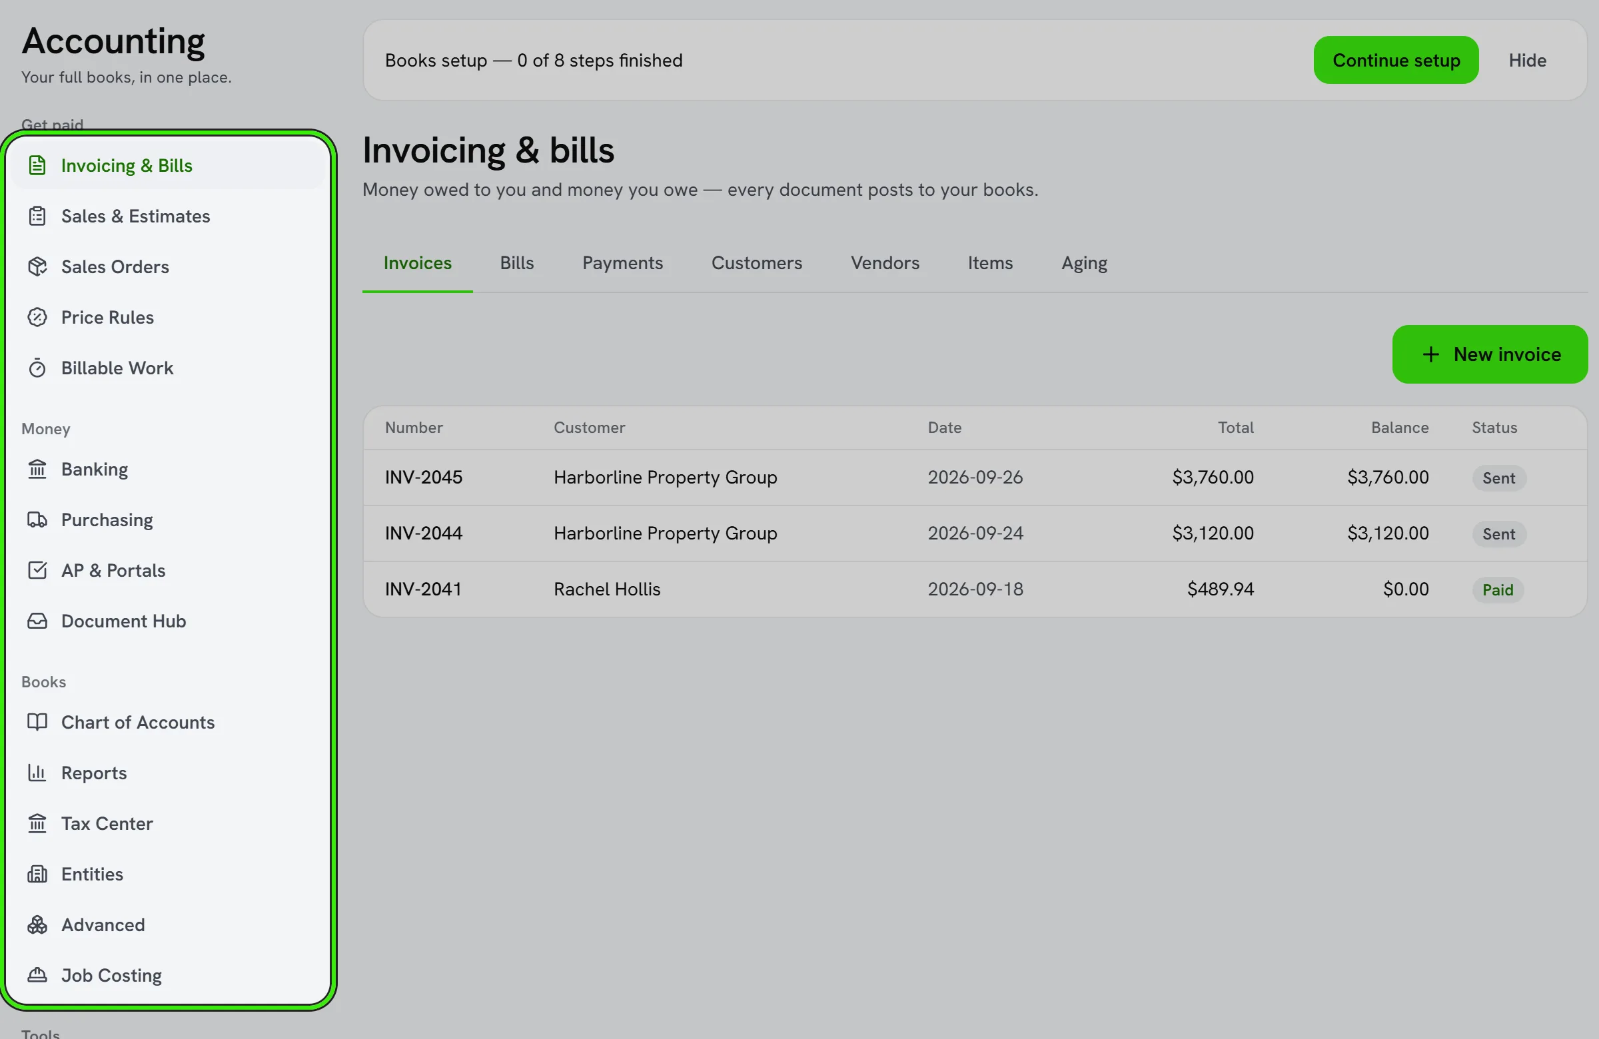Viewport: 1599px width, 1039px height.
Task: Click customer Rachel Hollis
Action: point(608,589)
